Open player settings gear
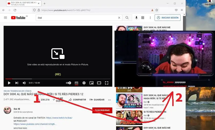The width and height of the screenshot is (215, 130). click(84, 83)
